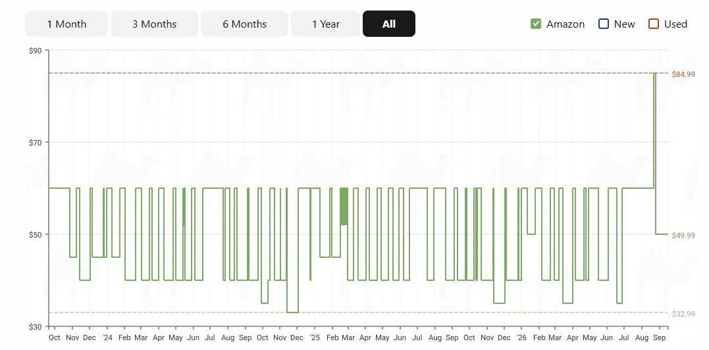Click the $49.99 current price label
The height and width of the screenshot is (350, 709).
pyautogui.click(x=683, y=236)
